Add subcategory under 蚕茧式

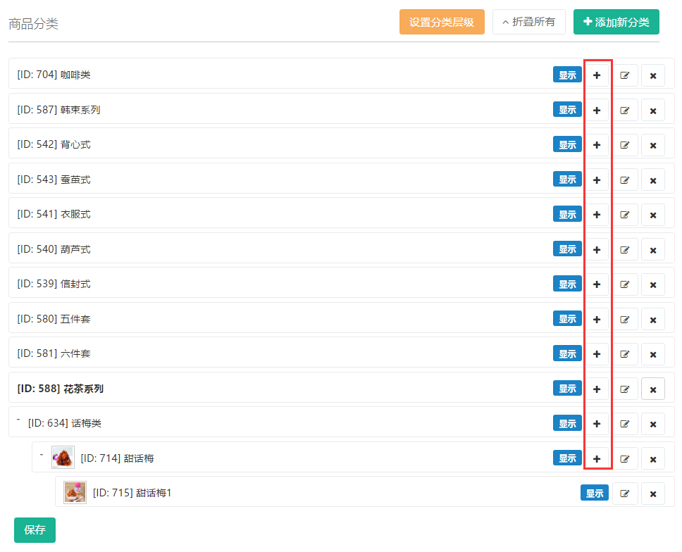(x=597, y=180)
